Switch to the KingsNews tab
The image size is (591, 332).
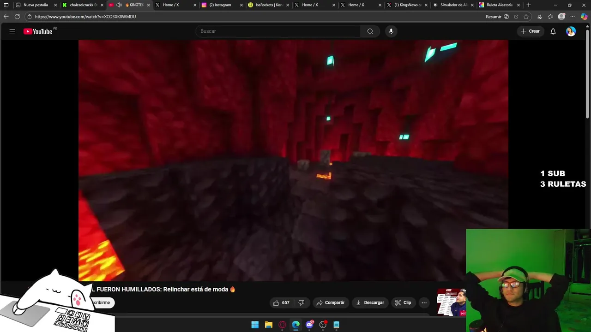(407, 5)
